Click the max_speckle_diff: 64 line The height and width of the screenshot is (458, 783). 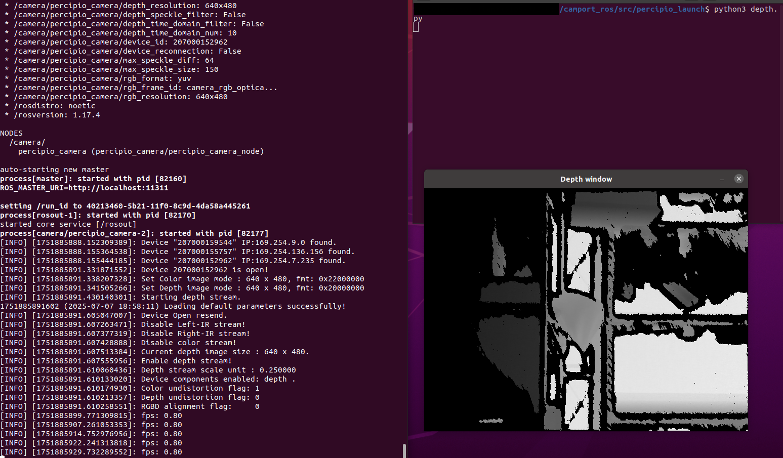(109, 60)
